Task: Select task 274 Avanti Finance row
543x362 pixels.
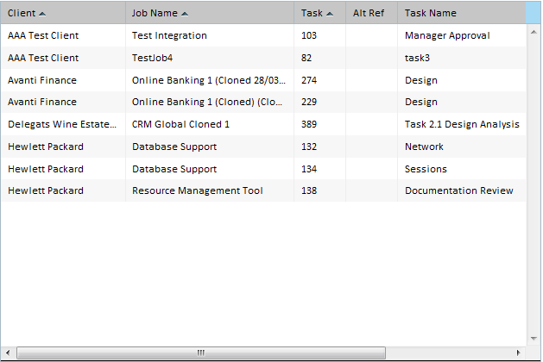Action: (x=263, y=80)
